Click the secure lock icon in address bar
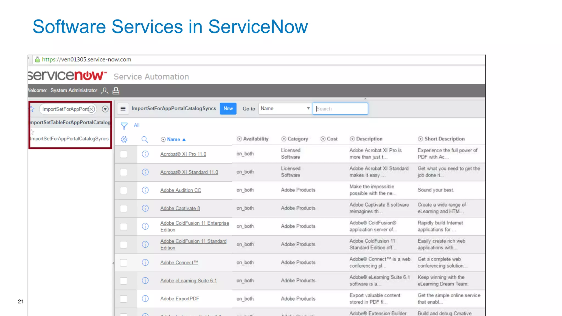The image size is (562, 316). click(38, 60)
